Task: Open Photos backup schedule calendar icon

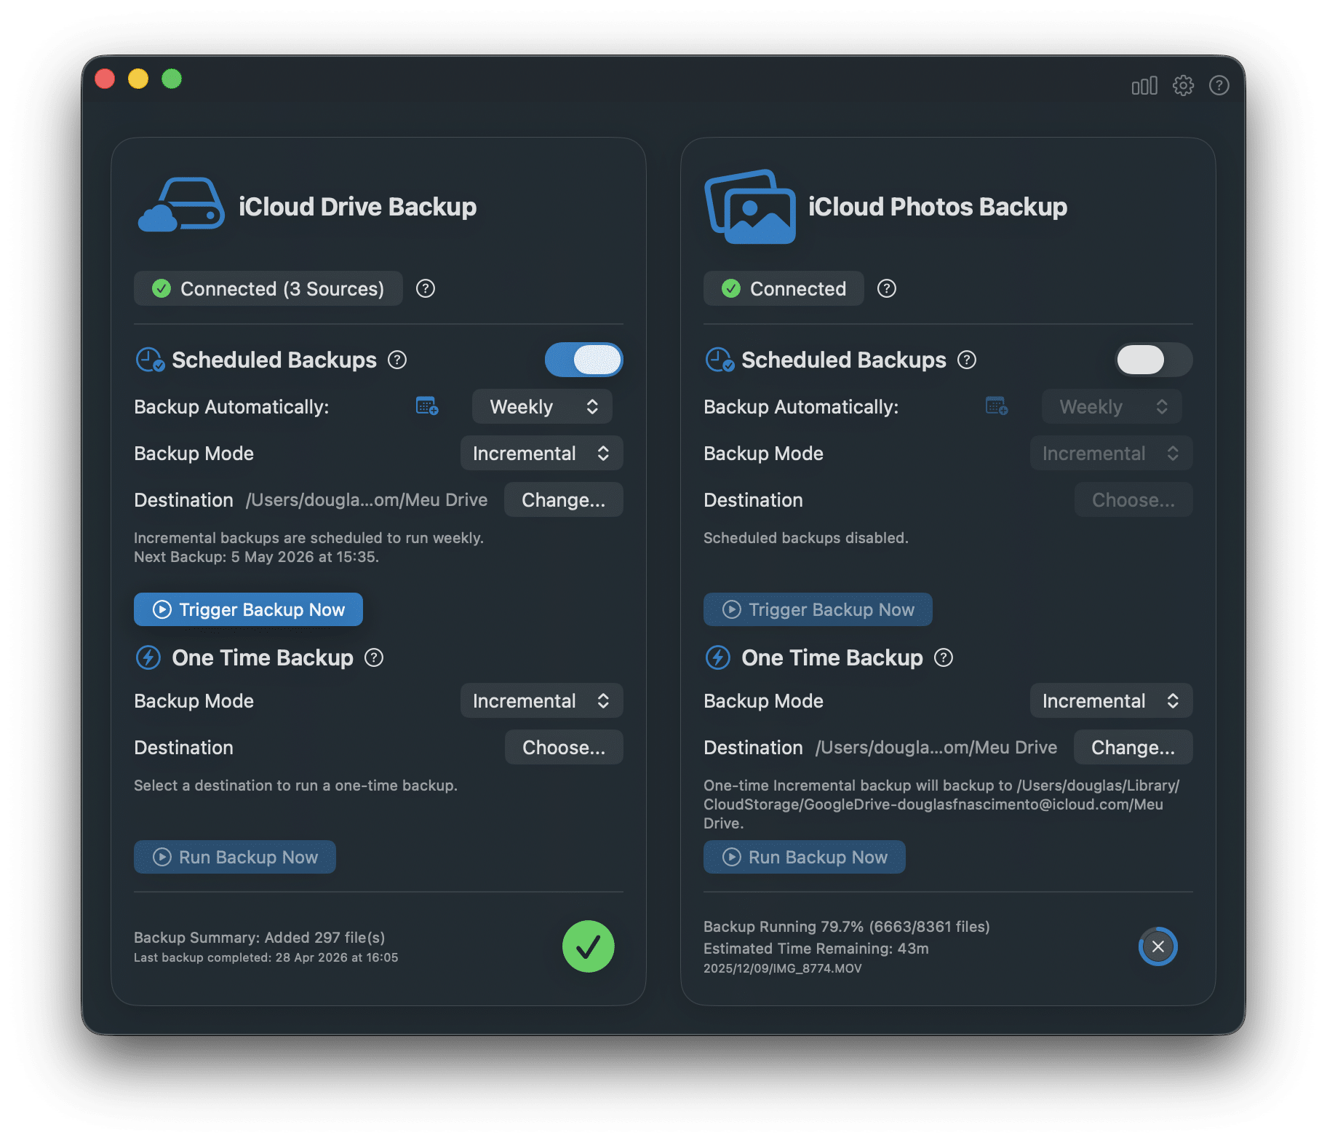Action: point(997,406)
